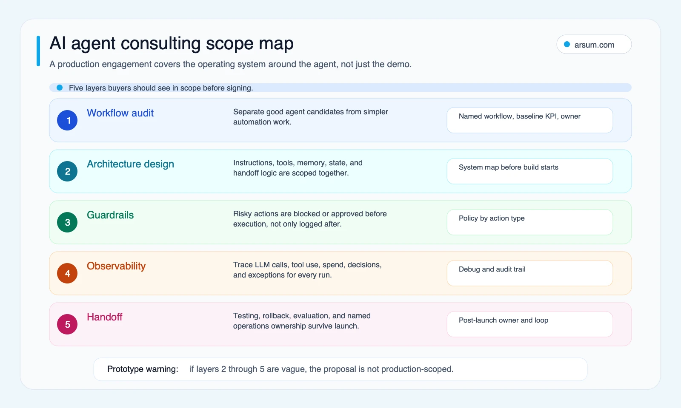Click the blue dot in arsum.com pill
681x408 pixels.
click(x=567, y=44)
